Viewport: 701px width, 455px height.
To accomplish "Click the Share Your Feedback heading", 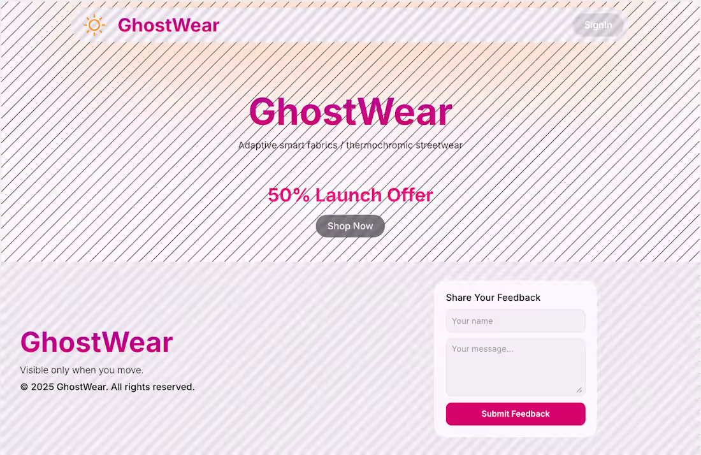I will click(x=493, y=298).
